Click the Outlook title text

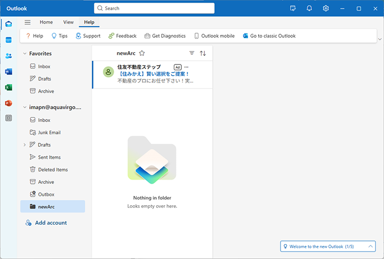click(17, 9)
